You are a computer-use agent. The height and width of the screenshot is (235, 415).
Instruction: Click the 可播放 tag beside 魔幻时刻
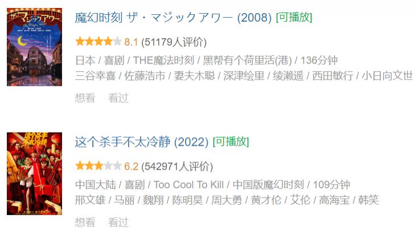[x=294, y=18]
